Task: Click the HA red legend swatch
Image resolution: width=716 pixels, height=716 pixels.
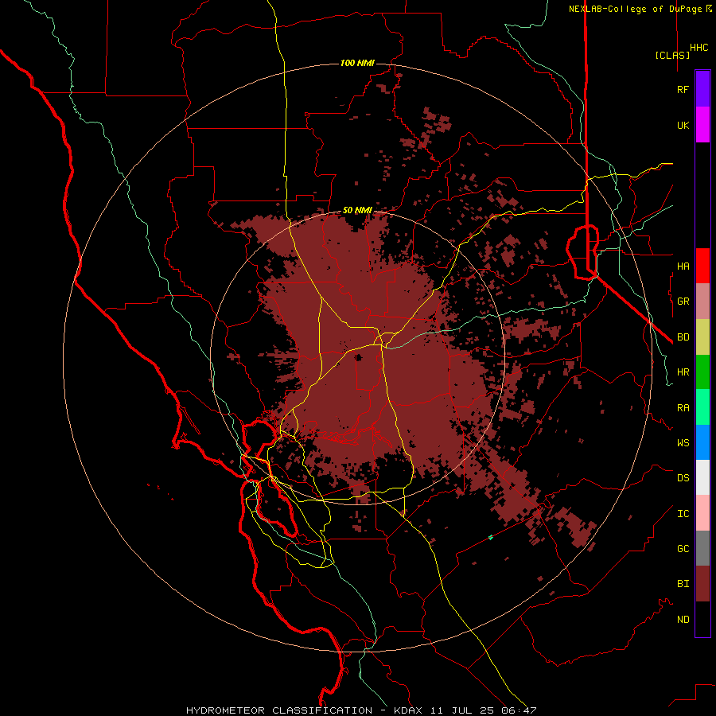Action: [x=702, y=266]
